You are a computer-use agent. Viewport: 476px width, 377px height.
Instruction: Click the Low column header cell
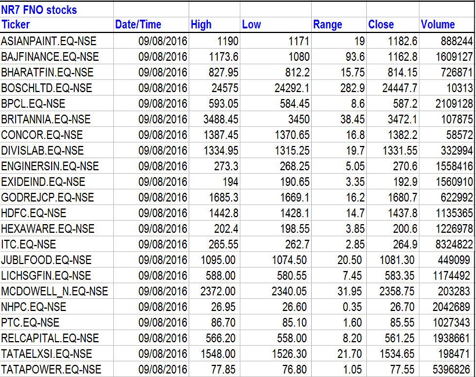[x=251, y=25]
